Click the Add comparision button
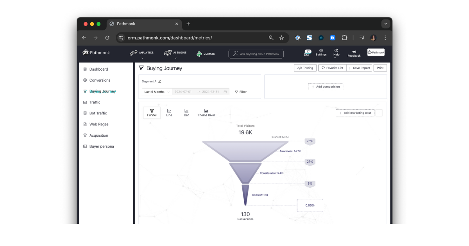Screen dimensions: 469x246 click(x=326, y=87)
